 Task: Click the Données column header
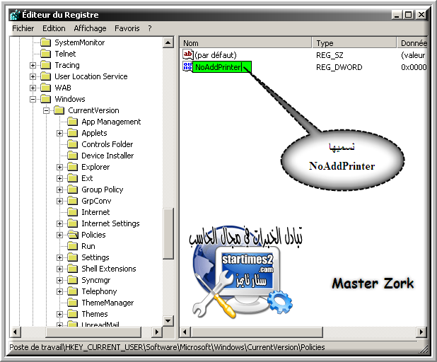(412, 43)
